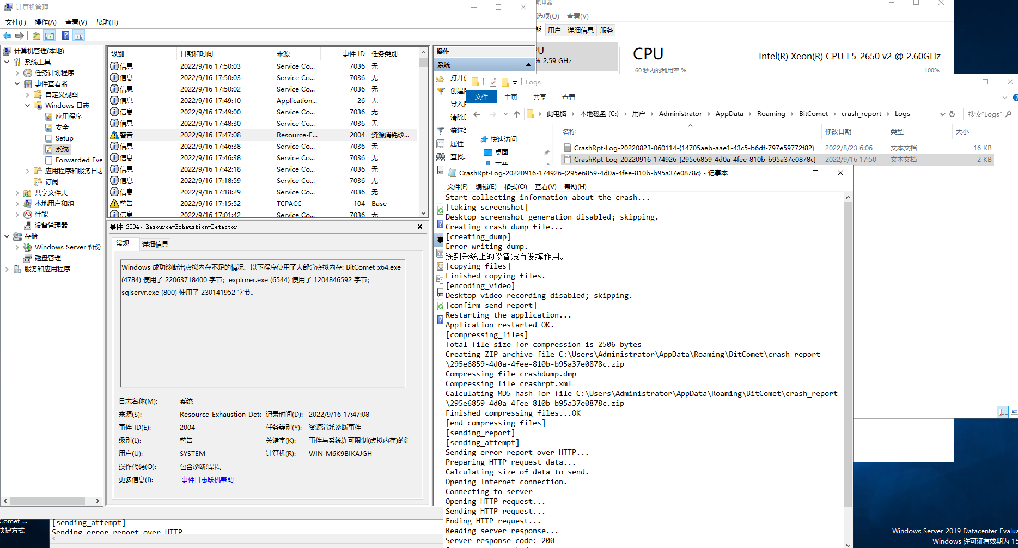1018x548 pixels.
Task: Expand the 应用程序和服务日志 tree node
Action: pos(27,171)
